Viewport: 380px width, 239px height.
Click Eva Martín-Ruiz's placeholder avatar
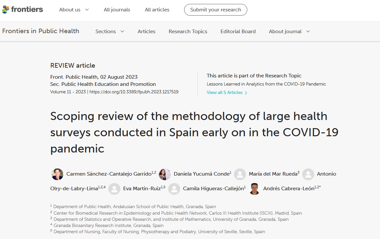coord(114,189)
